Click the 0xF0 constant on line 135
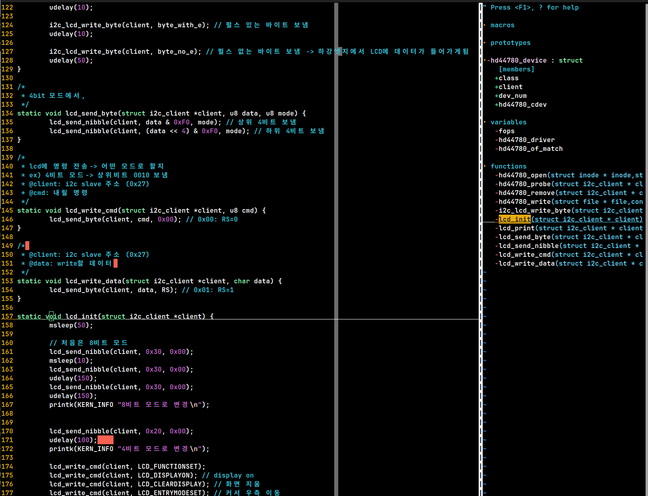648x496 pixels. click(x=181, y=122)
